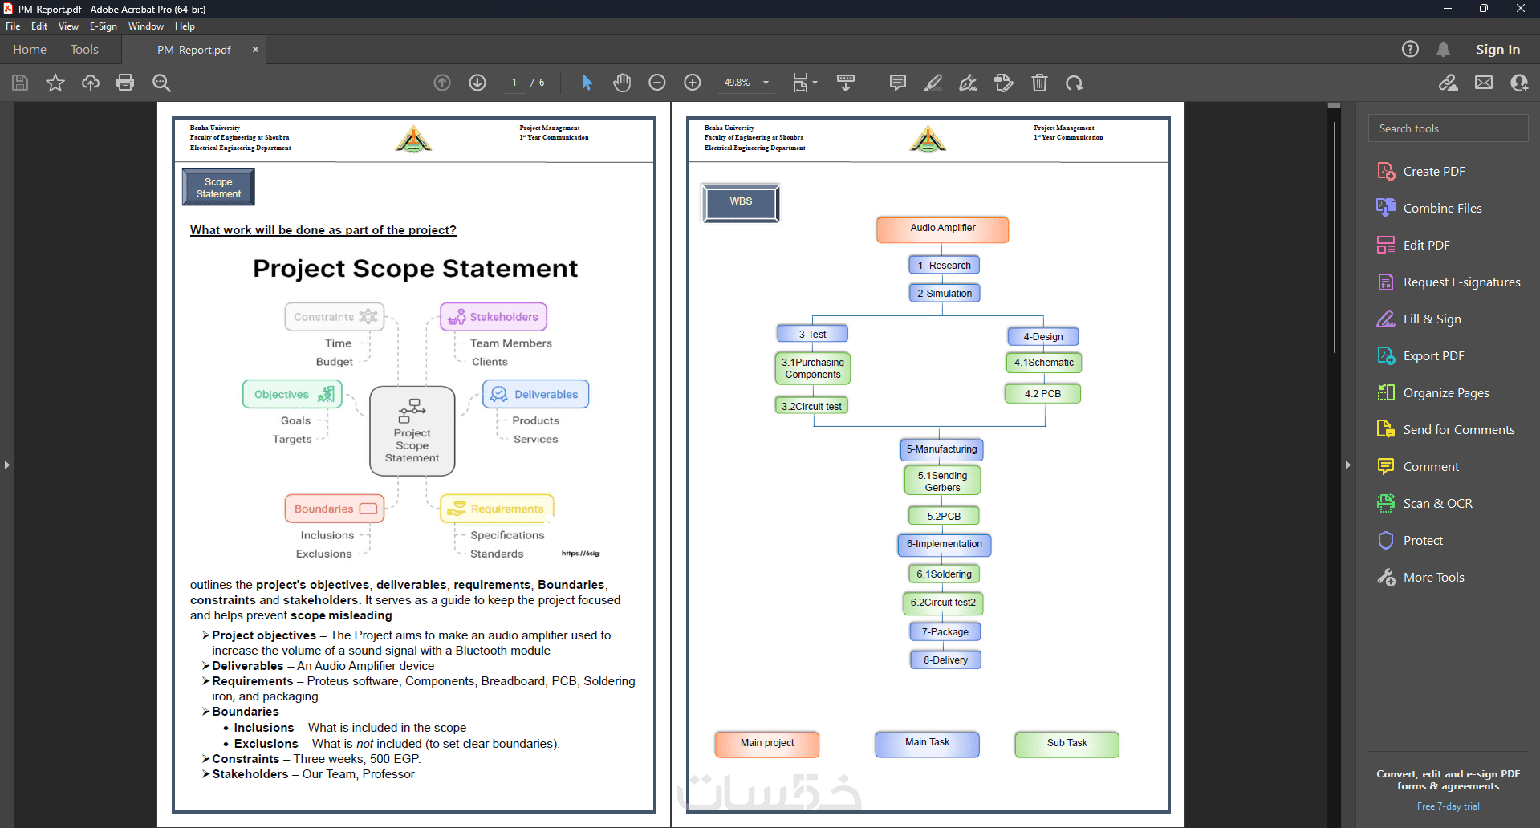Close the PM_Report.pdf tab
The width and height of the screenshot is (1540, 828).
(x=255, y=49)
